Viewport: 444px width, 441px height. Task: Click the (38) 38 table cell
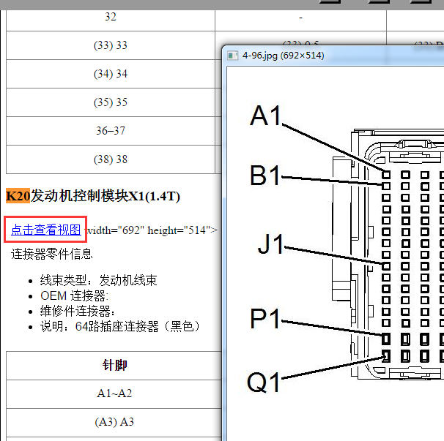tap(111, 159)
